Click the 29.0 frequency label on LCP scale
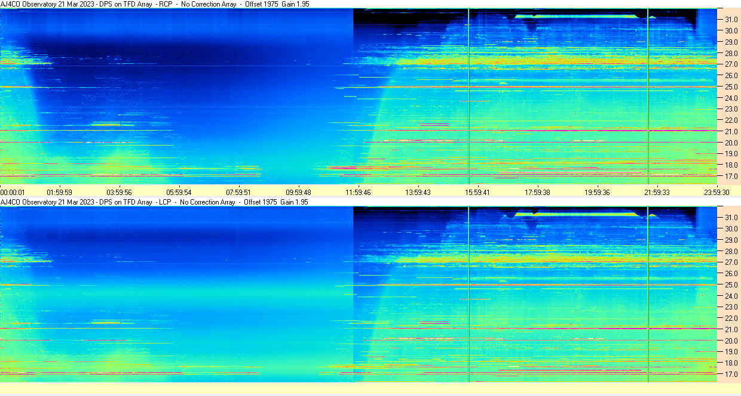Viewport: 741px width, 396px height. click(731, 240)
